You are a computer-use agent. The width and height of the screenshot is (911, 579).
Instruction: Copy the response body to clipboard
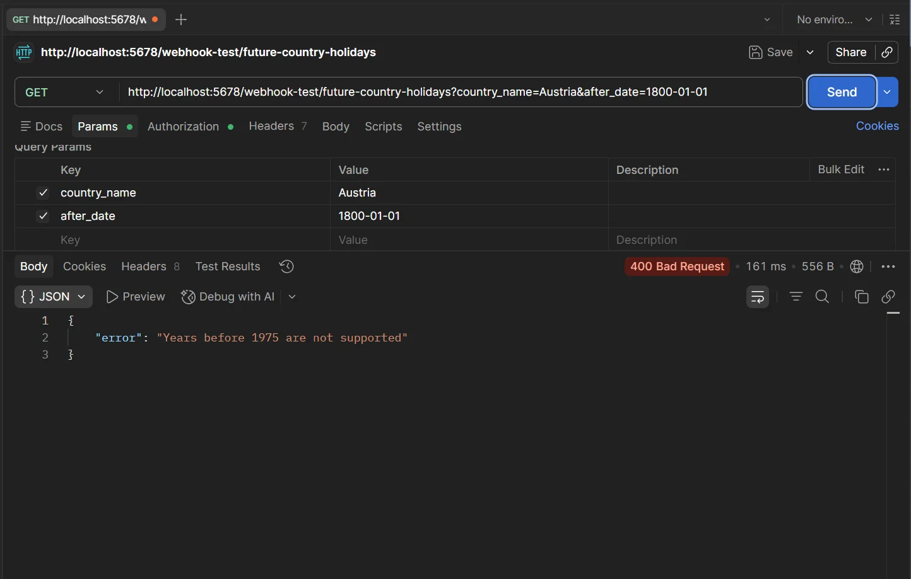click(x=861, y=297)
